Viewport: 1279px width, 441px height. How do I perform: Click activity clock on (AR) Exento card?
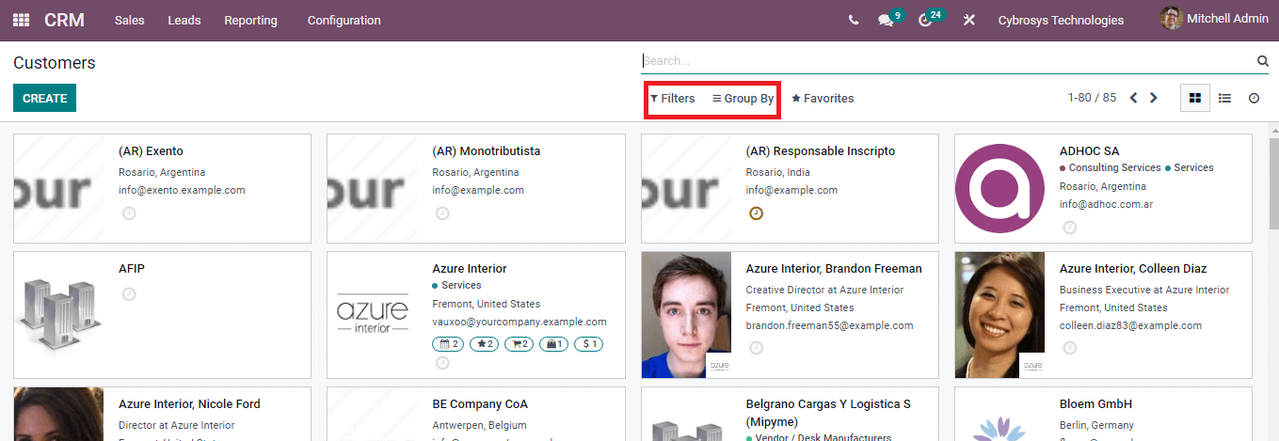click(x=129, y=213)
